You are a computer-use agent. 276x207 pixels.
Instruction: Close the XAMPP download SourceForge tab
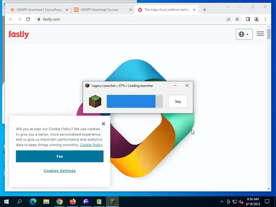[67, 10]
